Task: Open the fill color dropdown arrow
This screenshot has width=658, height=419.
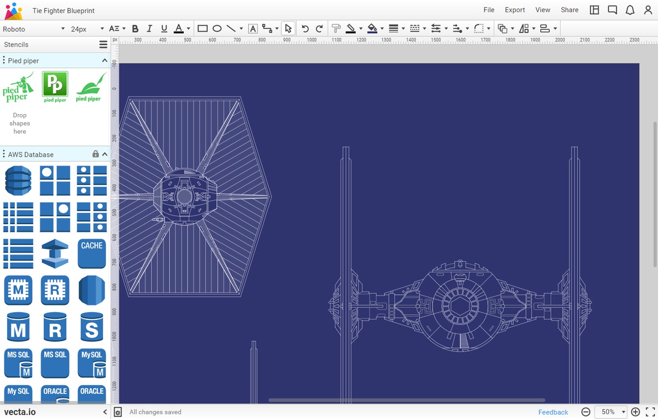Action: 382,29
